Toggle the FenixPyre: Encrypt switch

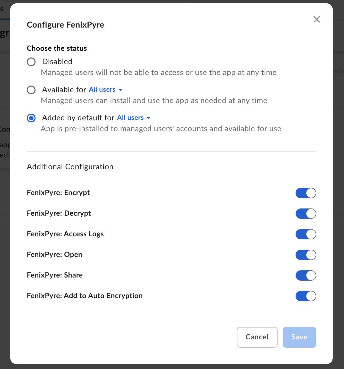(x=306, y=193)
